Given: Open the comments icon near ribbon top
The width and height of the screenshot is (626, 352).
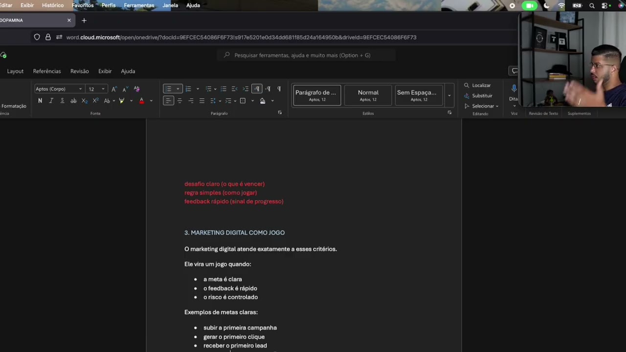Looking at the screenshot, I should (x=514, y=71).
